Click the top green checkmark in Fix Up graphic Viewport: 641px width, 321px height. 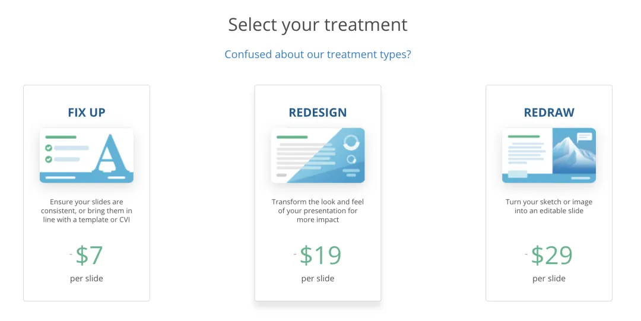pyautogui.click(x=49, y=148)
